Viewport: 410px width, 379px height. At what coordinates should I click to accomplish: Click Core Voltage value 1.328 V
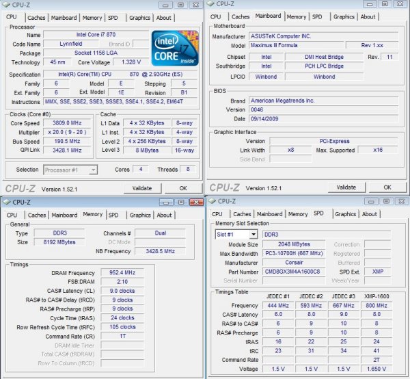pyautogui.click(x=131, y=62)
